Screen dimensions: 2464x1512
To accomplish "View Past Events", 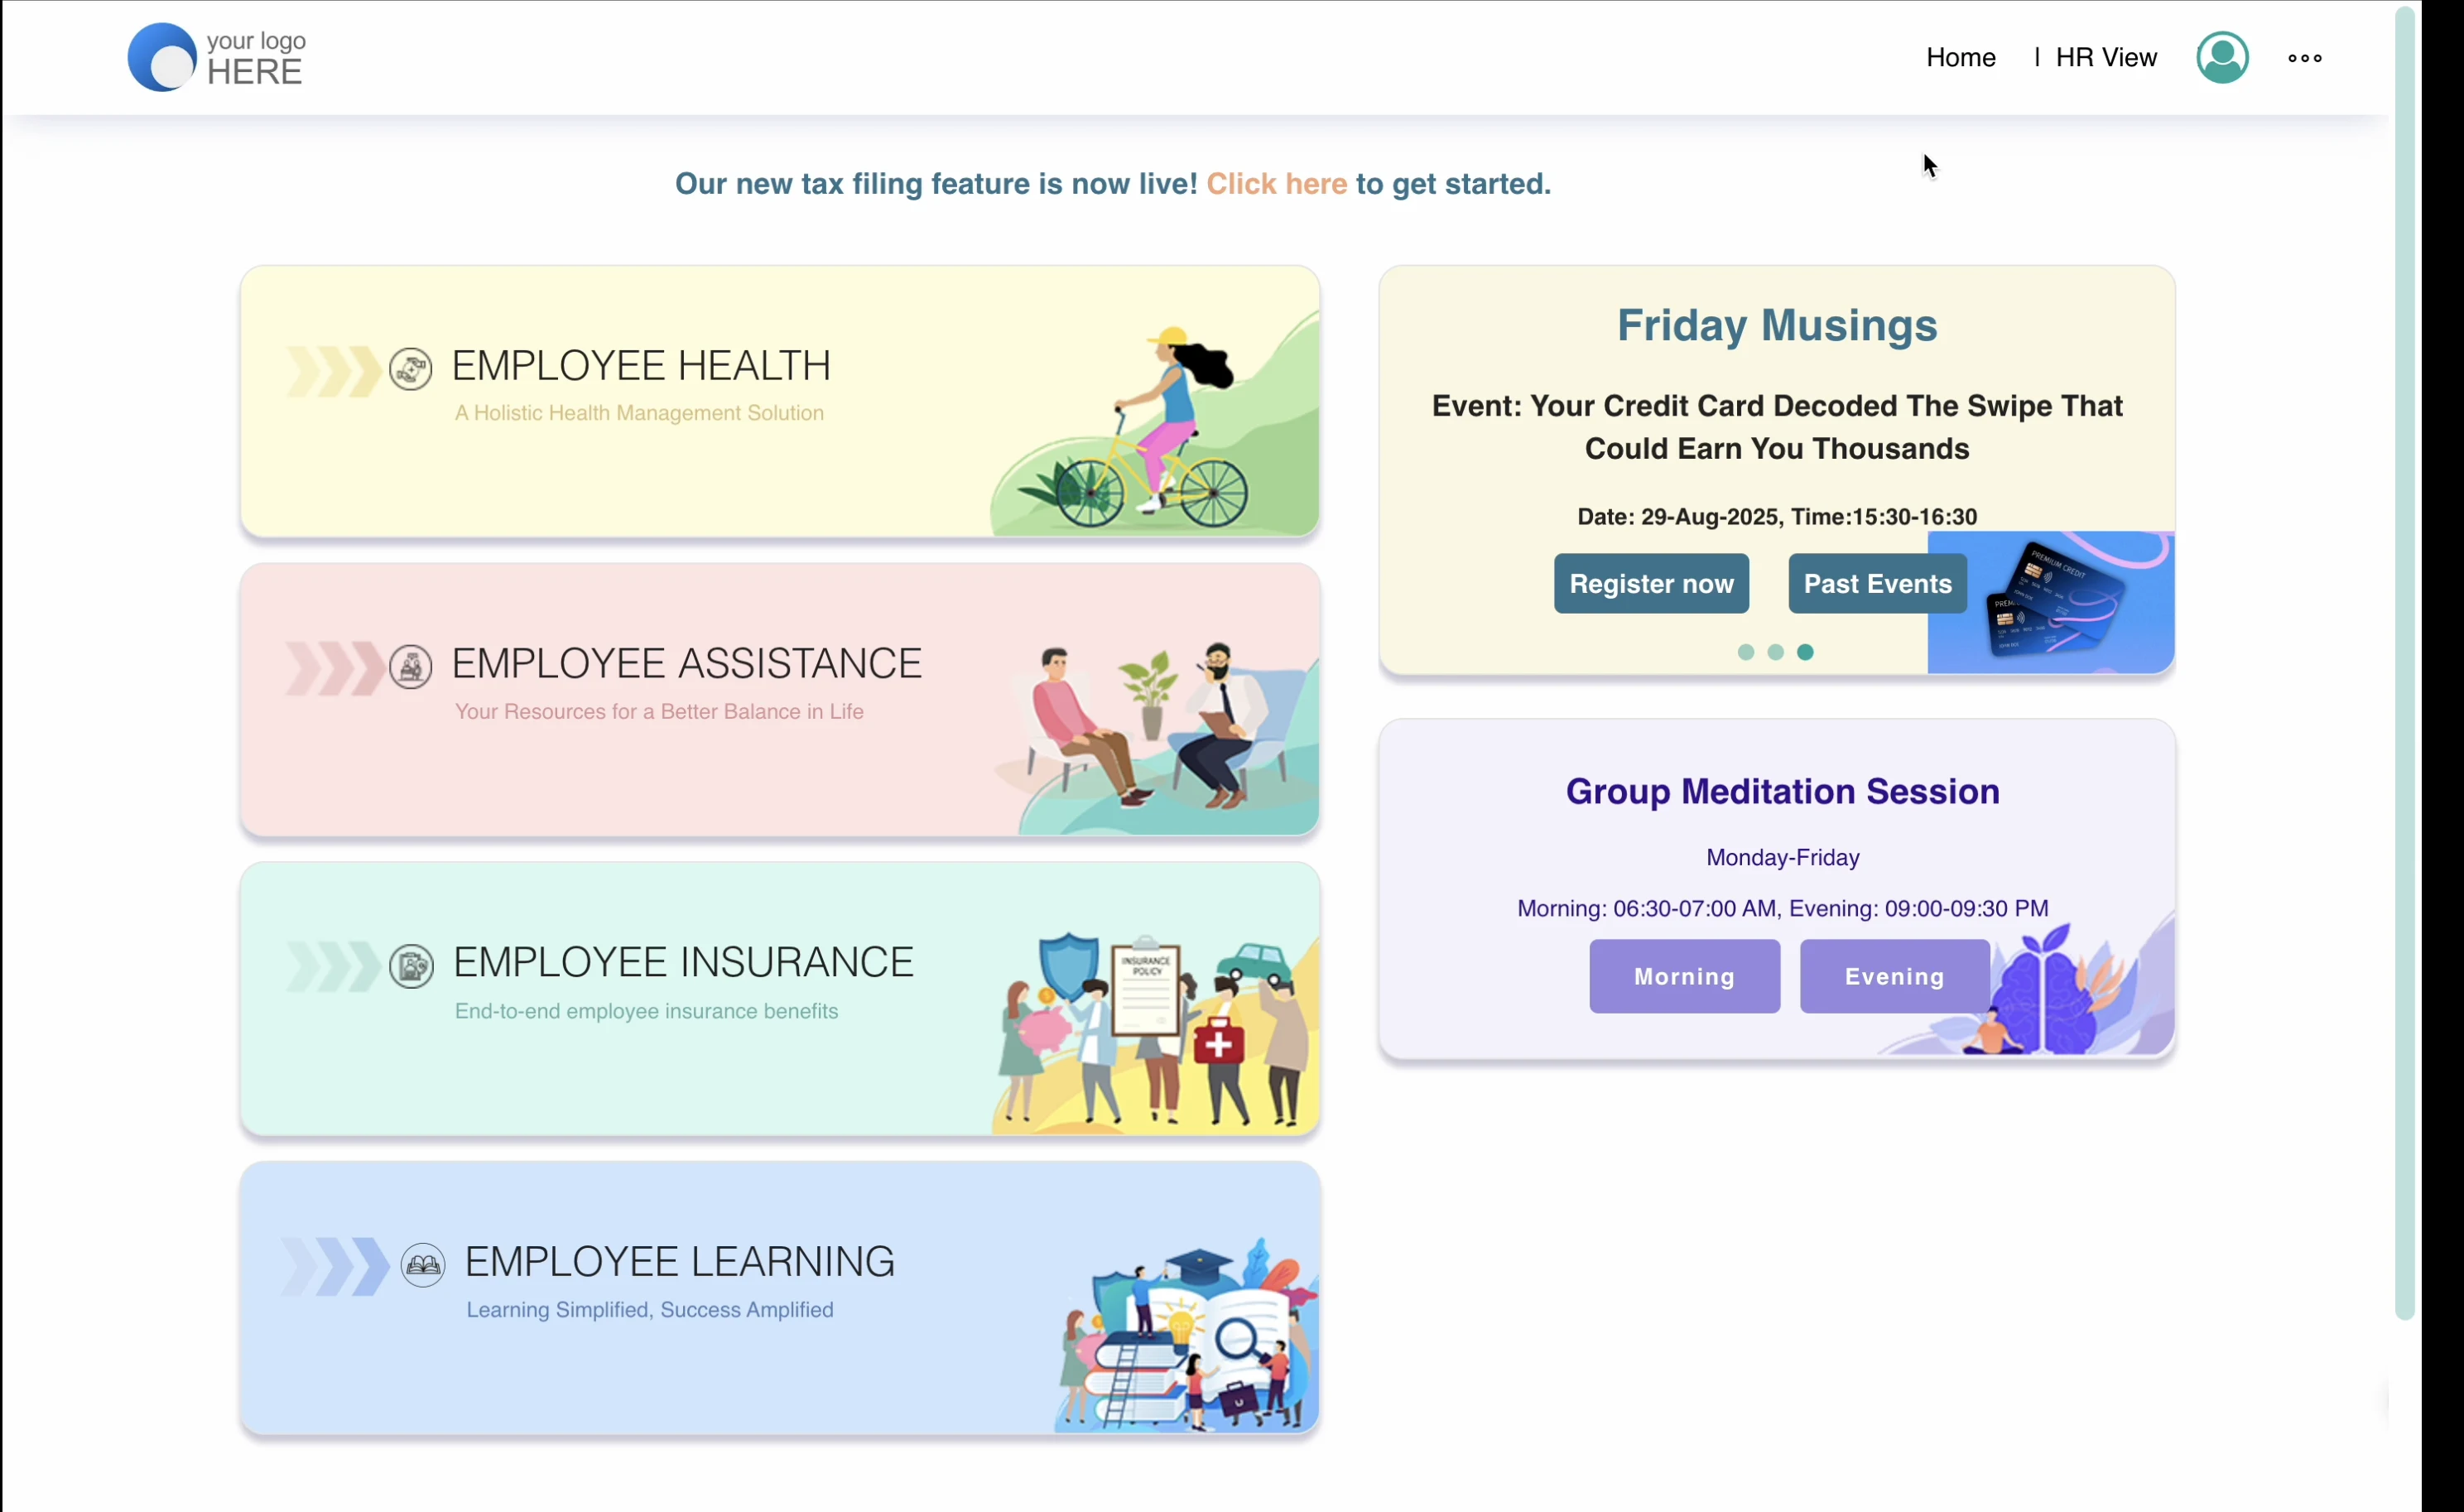I will (1876, 583).
